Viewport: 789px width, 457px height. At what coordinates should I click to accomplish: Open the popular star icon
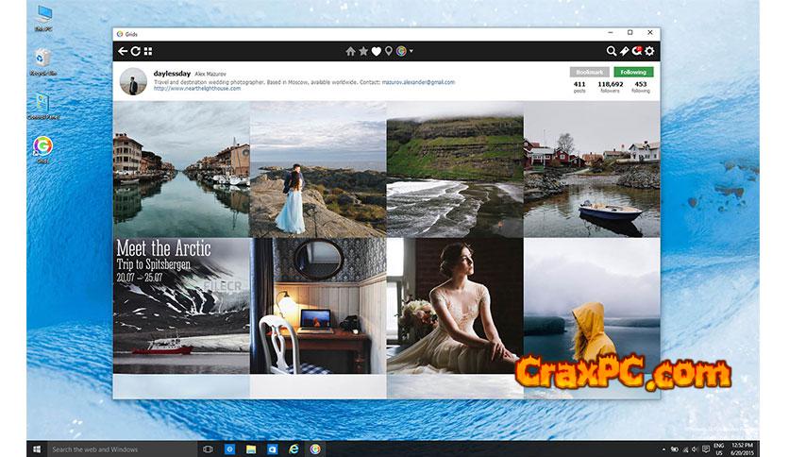(x=363, y=51)
